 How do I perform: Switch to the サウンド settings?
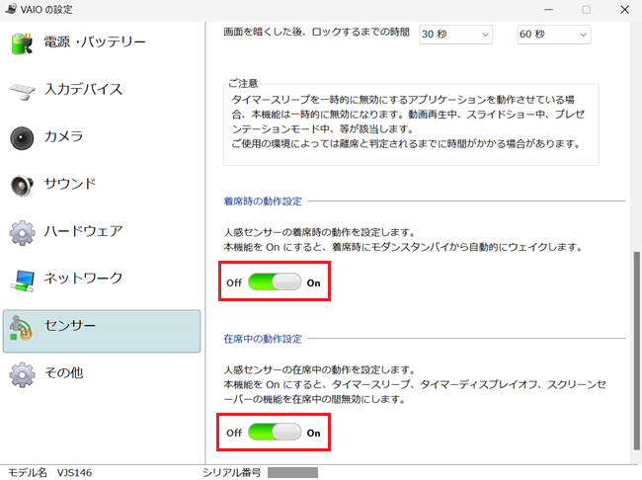point(70,183)
